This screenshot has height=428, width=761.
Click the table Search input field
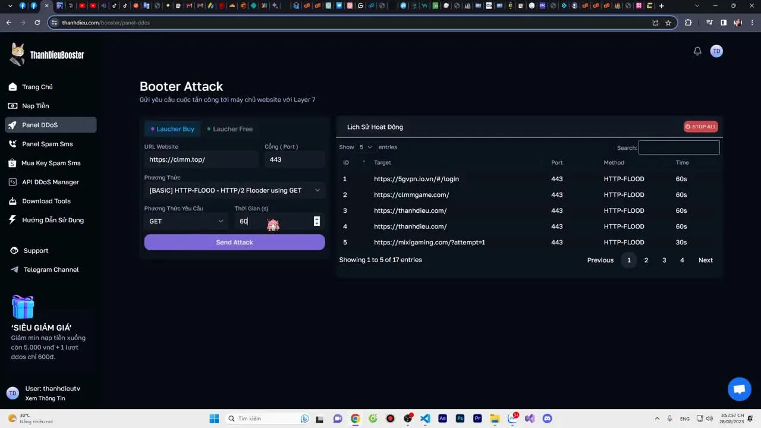pos(678,147)
